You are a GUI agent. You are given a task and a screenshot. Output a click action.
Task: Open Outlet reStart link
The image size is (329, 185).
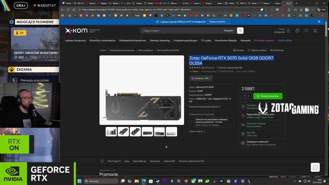(285, 41)
